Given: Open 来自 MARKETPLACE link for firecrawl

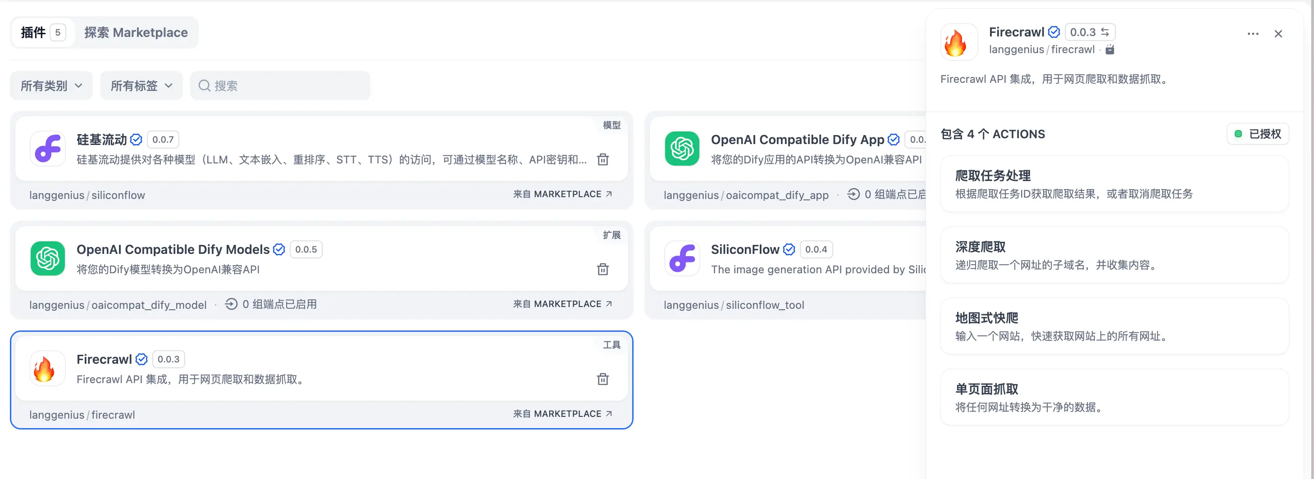Looking at the screenshot, I should [562, 414].
